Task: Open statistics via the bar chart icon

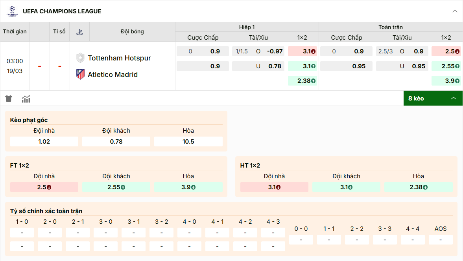Action: pyautogui.click(x=26, y=99)
